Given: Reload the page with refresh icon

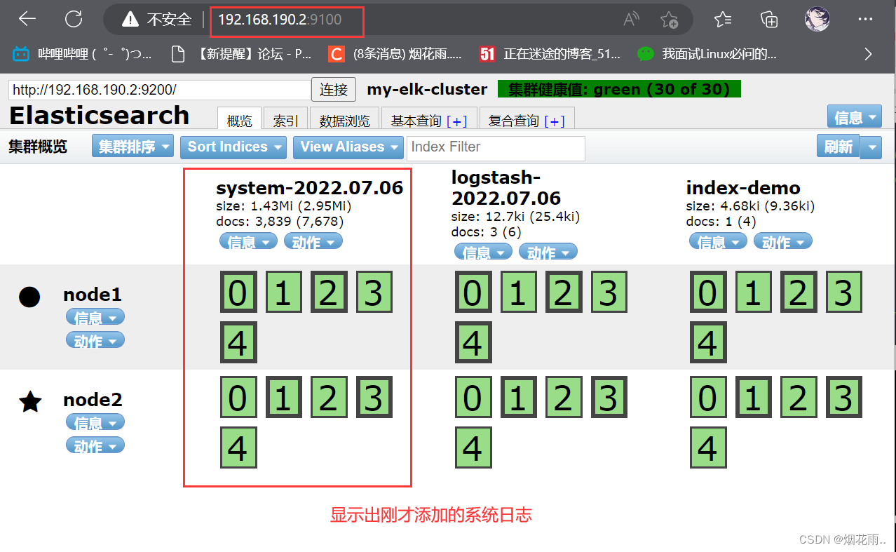Looking at the screenshot, I should (74, 19).
